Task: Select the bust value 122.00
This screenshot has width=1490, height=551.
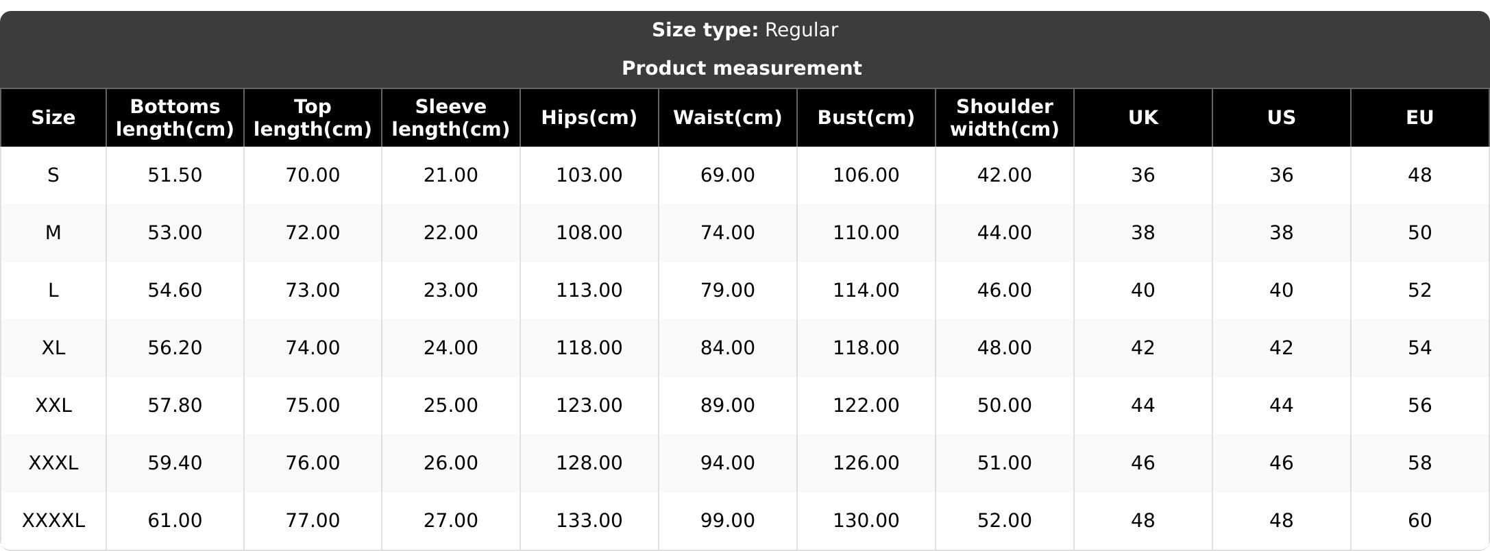Action: (866, 406)
